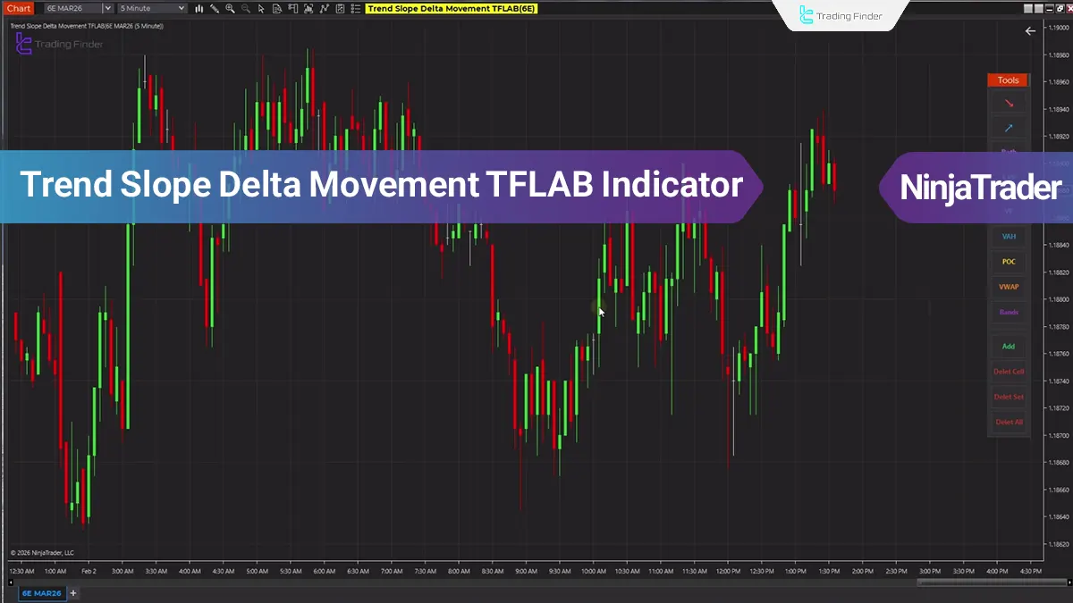Click the VWAP button in the Tools panel
The image size is (1073, 603).
point(1008,286)
